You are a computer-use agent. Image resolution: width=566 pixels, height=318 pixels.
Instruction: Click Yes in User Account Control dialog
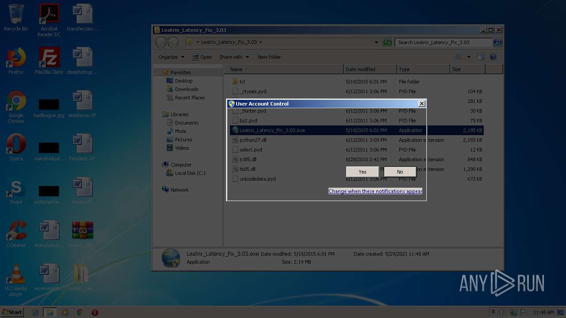(362, 172)
